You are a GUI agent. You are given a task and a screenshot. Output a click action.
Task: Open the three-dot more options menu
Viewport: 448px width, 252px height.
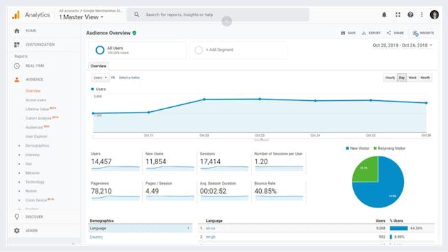(x=422, y=14)
